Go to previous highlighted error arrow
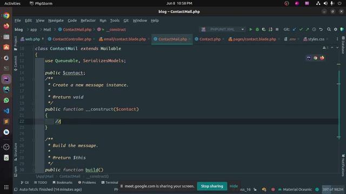The height and width of the screenshot is (194, 346). pos(332,48)
